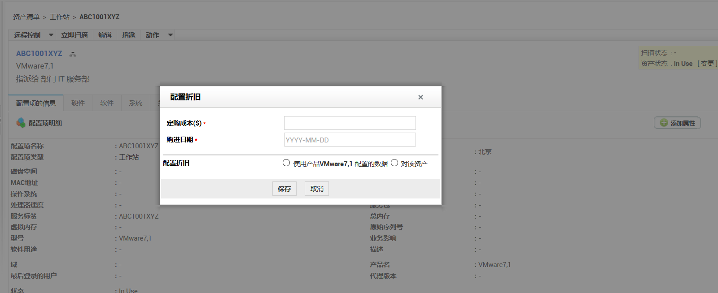718x293 pixels.
Task: Close the 配置折旧 dialog
Action: pos(420,97)
